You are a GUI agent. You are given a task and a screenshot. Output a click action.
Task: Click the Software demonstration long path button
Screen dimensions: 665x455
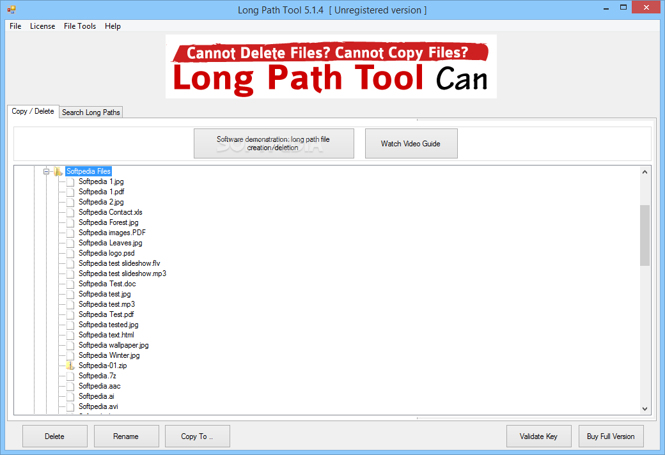274,143
